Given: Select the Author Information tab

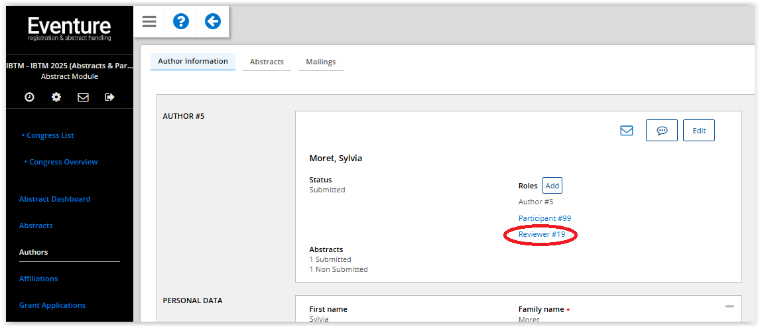Looking at the screenshot, I should 192,61.
